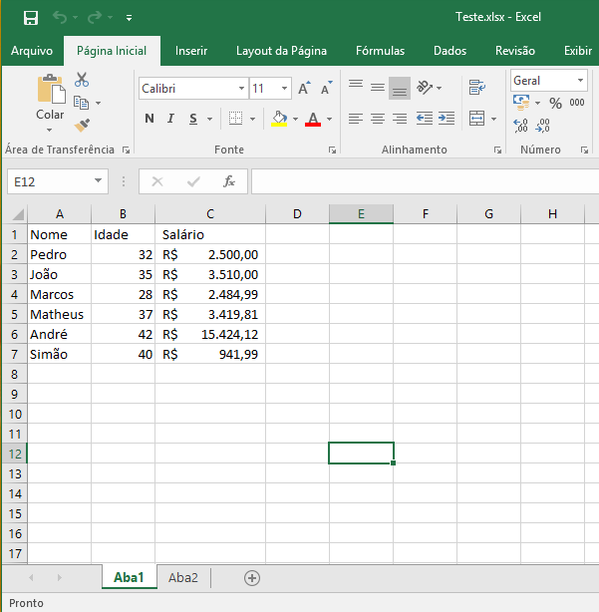599x612 pixels.
Task: Apply red font color A
Action: point(313,119)
